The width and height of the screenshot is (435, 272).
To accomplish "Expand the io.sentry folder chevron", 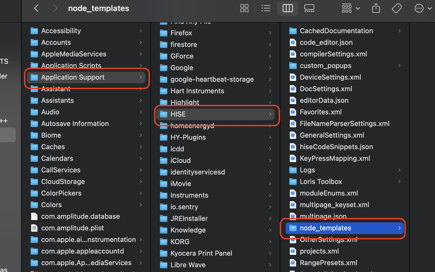I will pyautogui.click(x=270, y=207).
